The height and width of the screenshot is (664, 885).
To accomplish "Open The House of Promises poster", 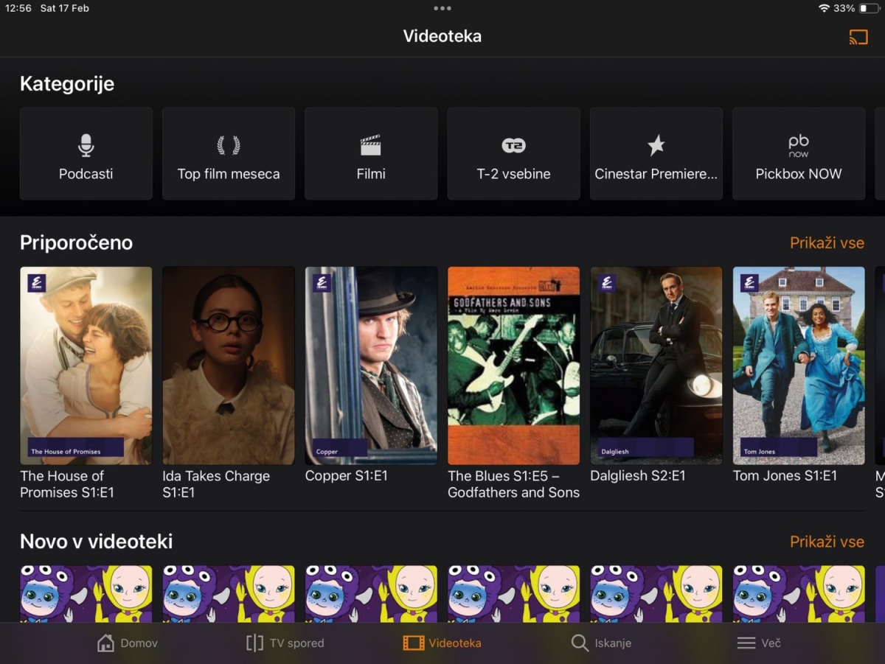I will pos(86,366).
